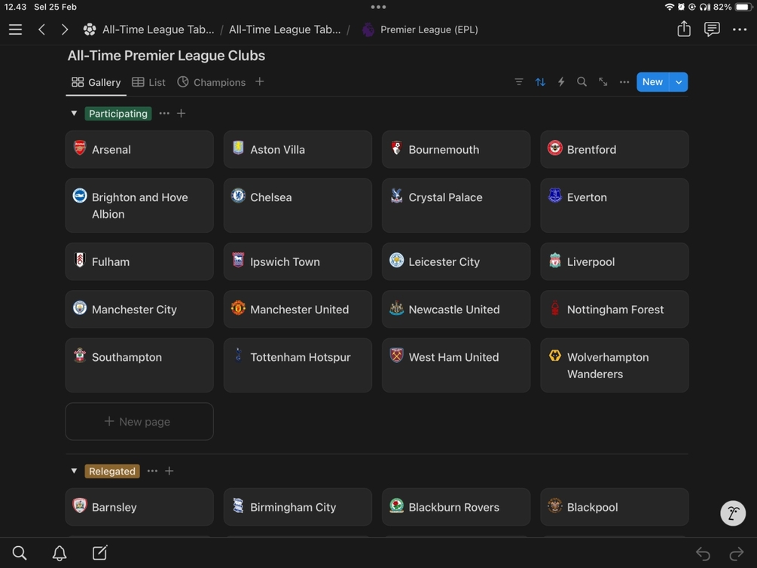Create a page with New button

pos(653,82)
